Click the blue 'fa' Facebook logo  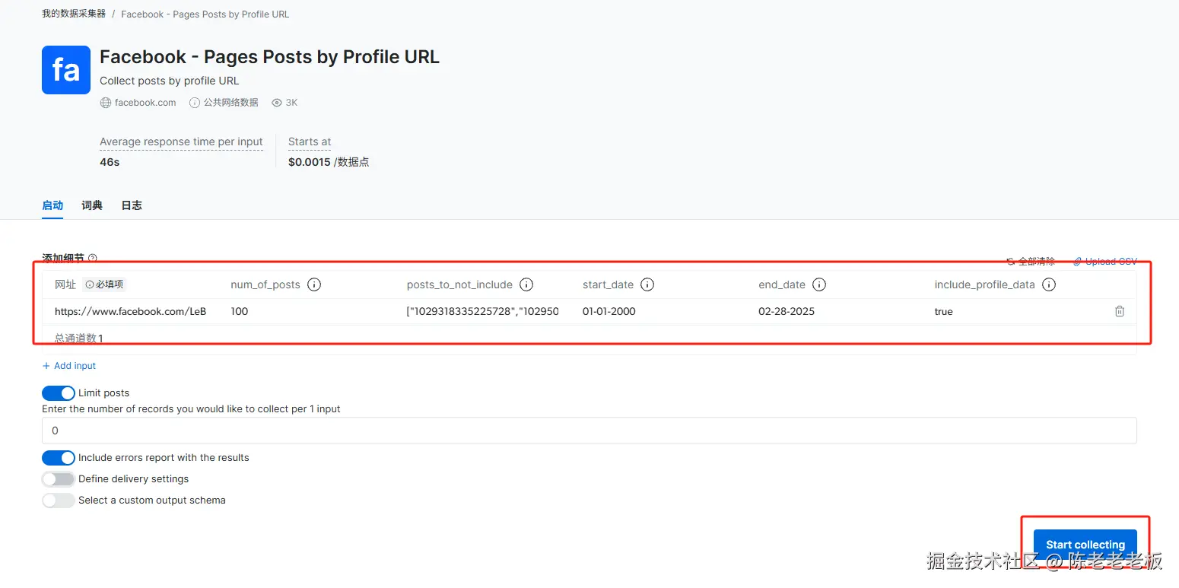point(66,70)
